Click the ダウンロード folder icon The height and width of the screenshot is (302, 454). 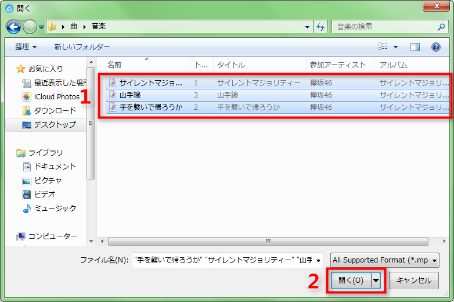click(x=26, y=110)
